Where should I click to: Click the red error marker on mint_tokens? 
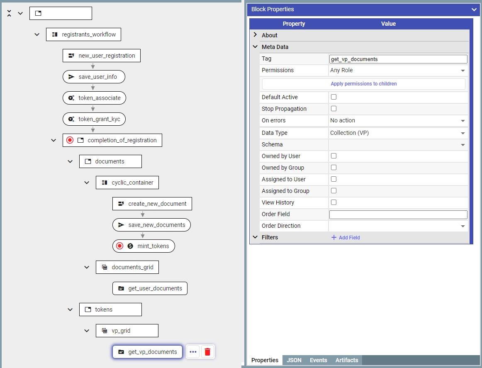[120, 246]
